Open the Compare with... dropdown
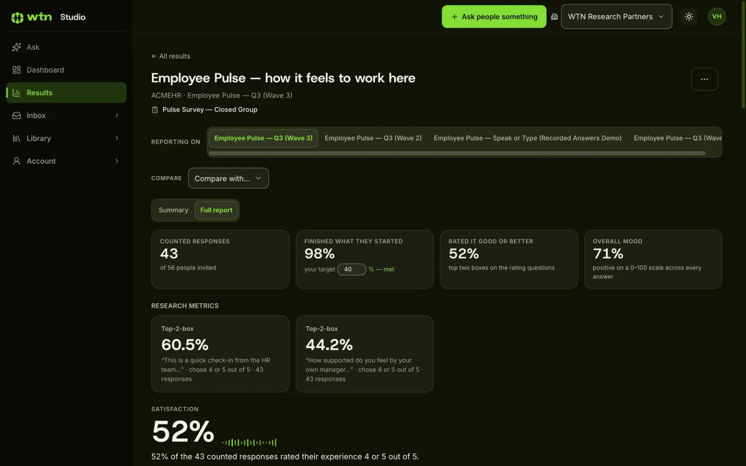Image resolution: width=746 pixels, height=466 pixels. point(228,178)
